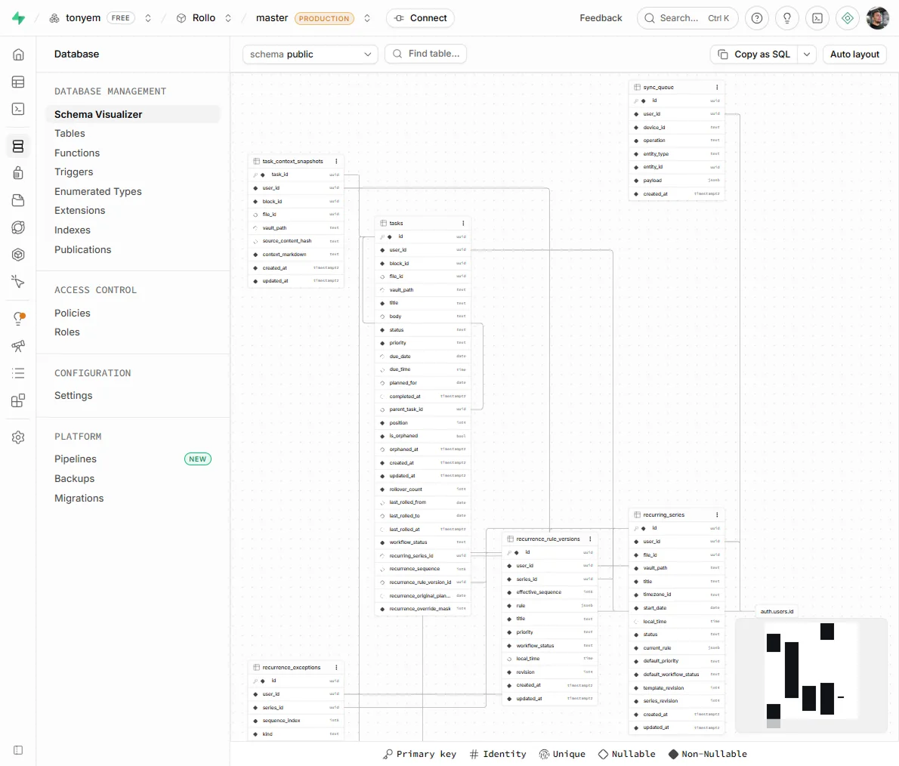Open the Functions menu item
The height and width of the screenshot is (766, 899).
(x=77, y=153)
